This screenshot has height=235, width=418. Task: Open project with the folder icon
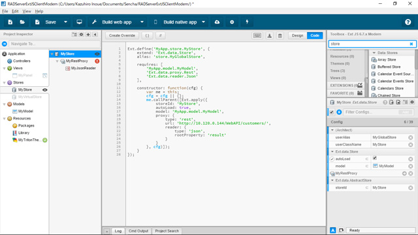(x=22, y=22)
